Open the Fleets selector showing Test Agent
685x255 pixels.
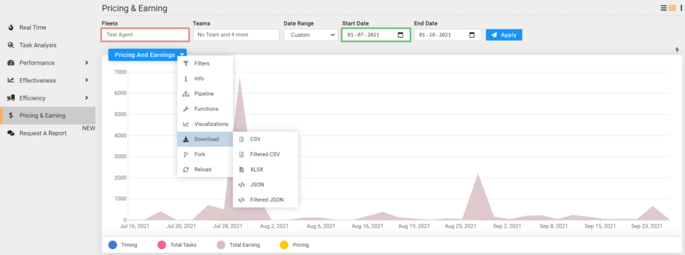point(145,35)
